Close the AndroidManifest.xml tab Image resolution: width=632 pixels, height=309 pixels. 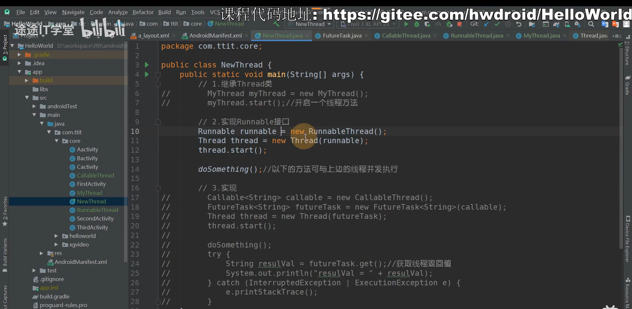pyautogui.click(x=246, y=36)
